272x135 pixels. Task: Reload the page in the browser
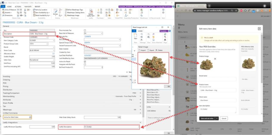coord(186,10)
